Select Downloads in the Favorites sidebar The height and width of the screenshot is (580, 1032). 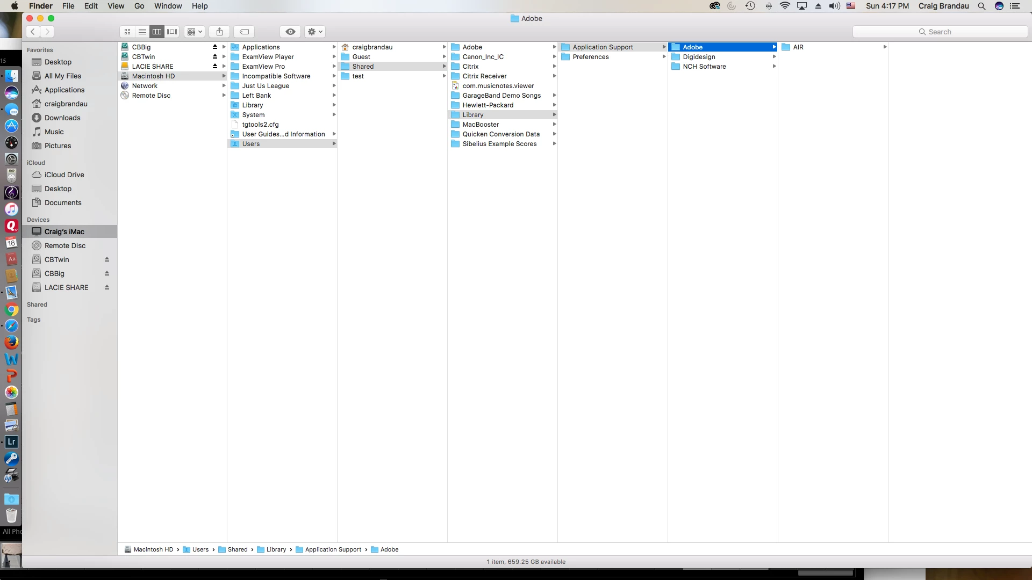coord(62,118)
